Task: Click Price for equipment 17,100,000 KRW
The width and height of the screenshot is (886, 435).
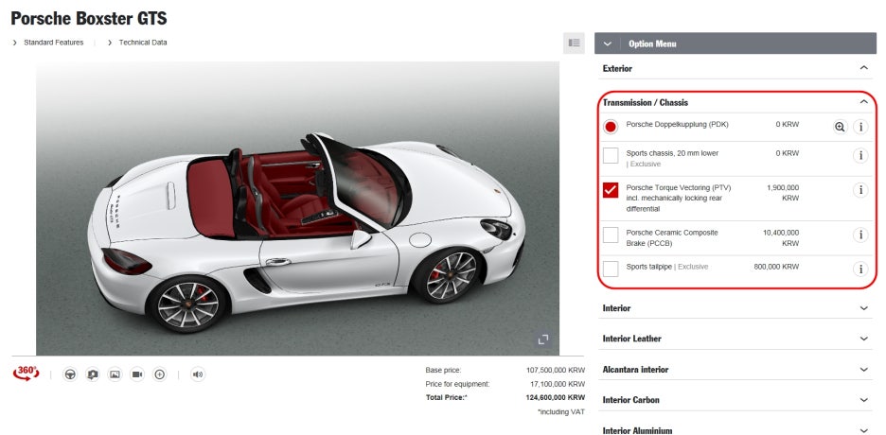Action: coord(558,384)
